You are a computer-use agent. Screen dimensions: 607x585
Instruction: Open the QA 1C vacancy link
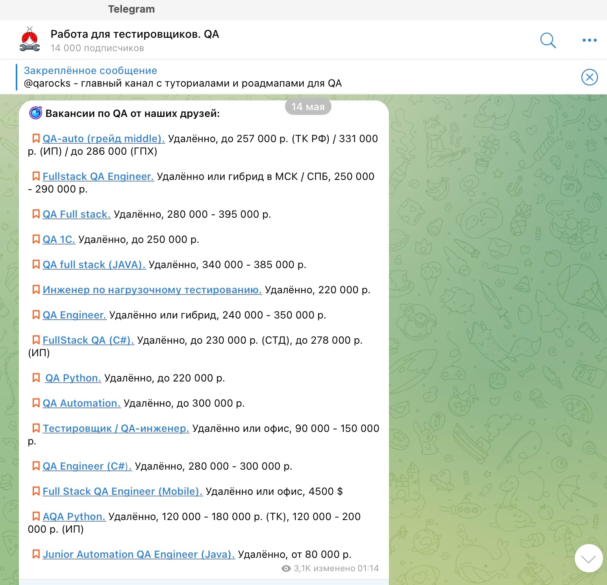point(59,239)
